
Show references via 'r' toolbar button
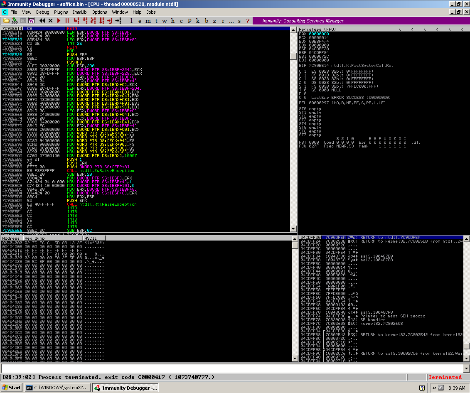(x=223, y=21)
